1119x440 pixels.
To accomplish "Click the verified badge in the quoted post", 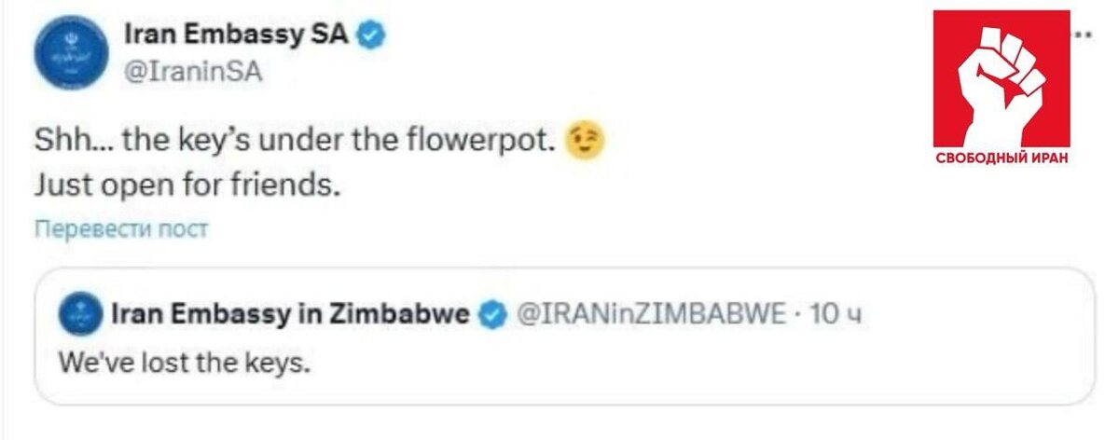I will [x=491, y=316].
